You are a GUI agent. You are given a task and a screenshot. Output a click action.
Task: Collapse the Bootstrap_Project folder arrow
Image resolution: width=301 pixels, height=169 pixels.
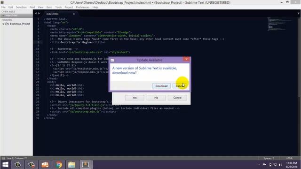click(3, 24)
